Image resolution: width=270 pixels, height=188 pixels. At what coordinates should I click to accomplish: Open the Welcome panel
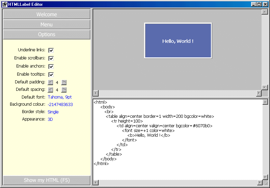pos(47,14)
